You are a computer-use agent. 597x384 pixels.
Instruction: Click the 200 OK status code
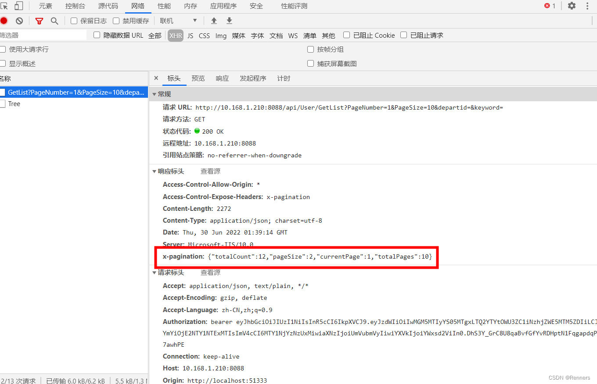pyautogui.click(x=213, y=132)
